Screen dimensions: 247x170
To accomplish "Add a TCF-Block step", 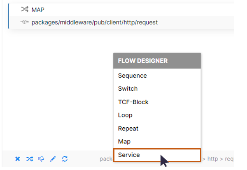I will coord(157,102).
